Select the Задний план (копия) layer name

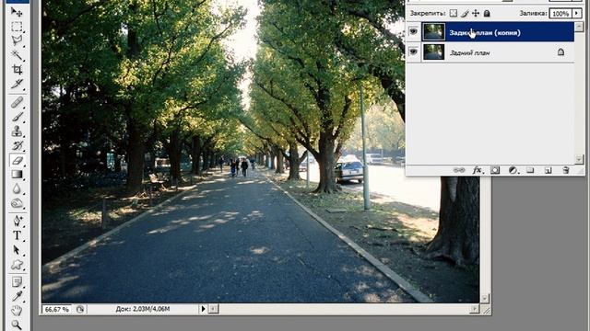click(x=485, y=33)
